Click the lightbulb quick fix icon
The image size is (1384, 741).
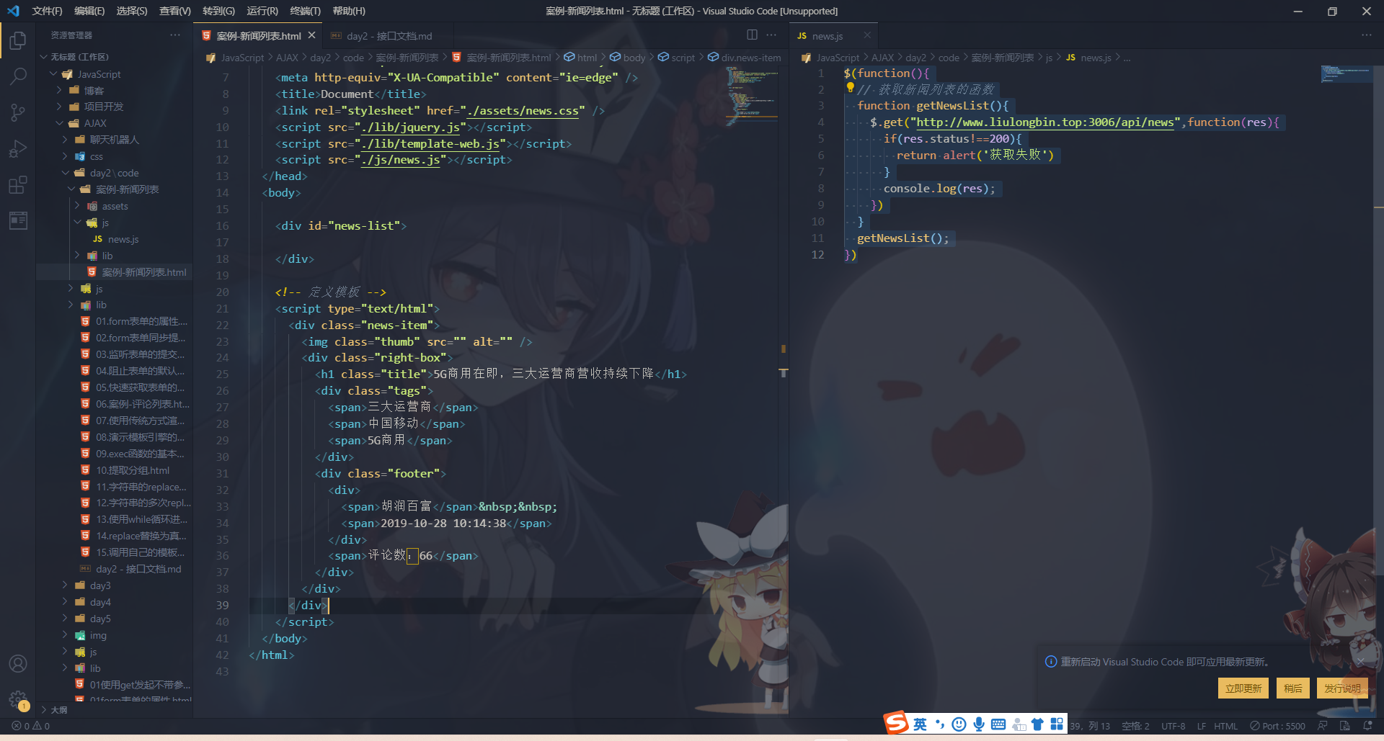click(850, 88)
